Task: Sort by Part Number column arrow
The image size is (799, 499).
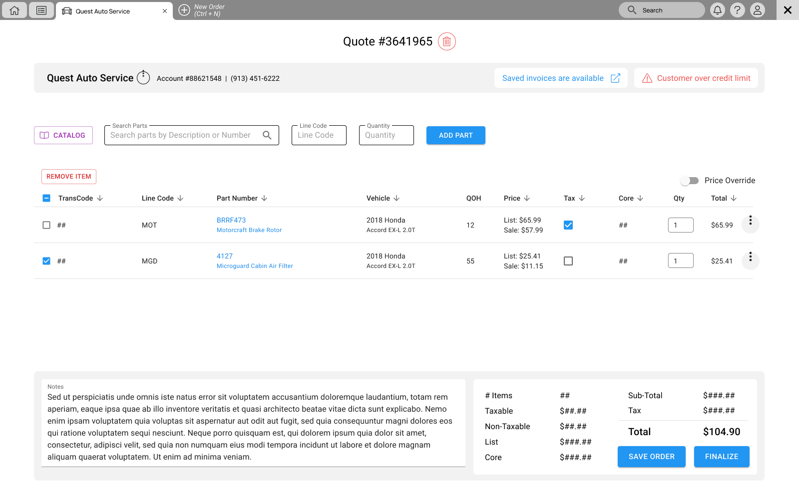Action: tap(264, 198)
